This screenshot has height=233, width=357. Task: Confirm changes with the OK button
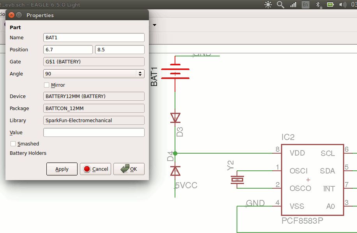(129, 169)
